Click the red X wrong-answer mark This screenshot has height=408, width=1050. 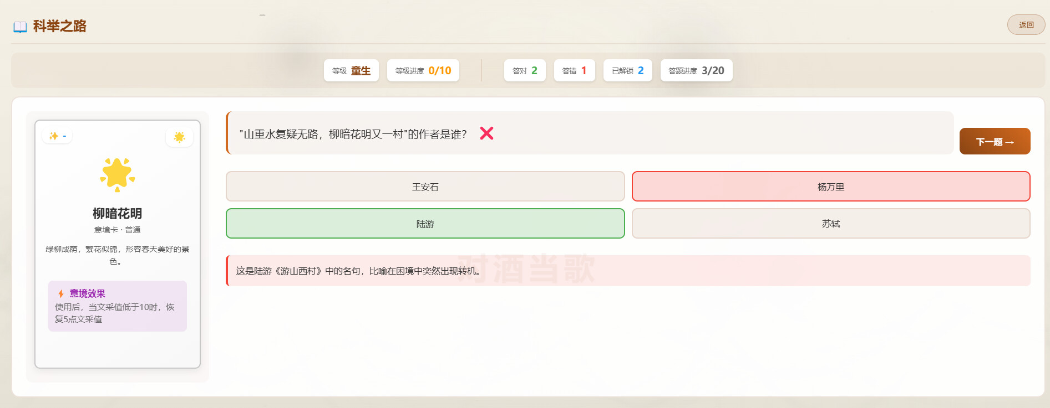[486, 133]
